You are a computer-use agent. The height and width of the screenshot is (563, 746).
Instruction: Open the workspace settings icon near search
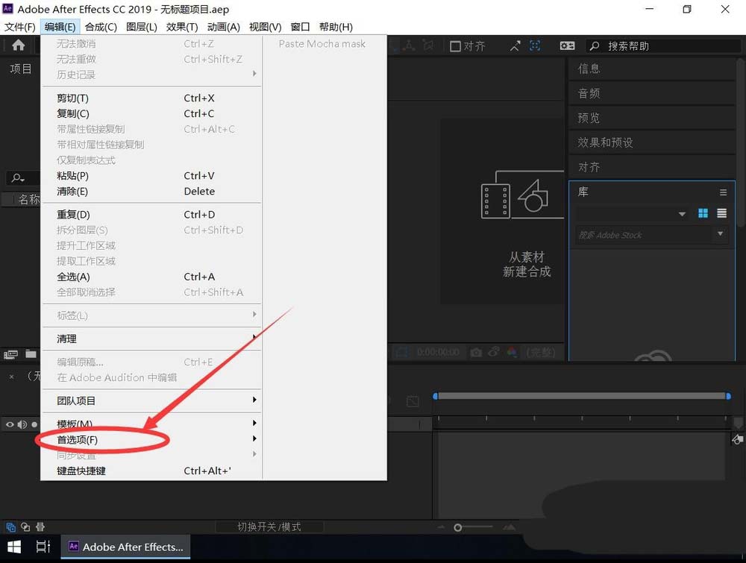click(567, 45)
